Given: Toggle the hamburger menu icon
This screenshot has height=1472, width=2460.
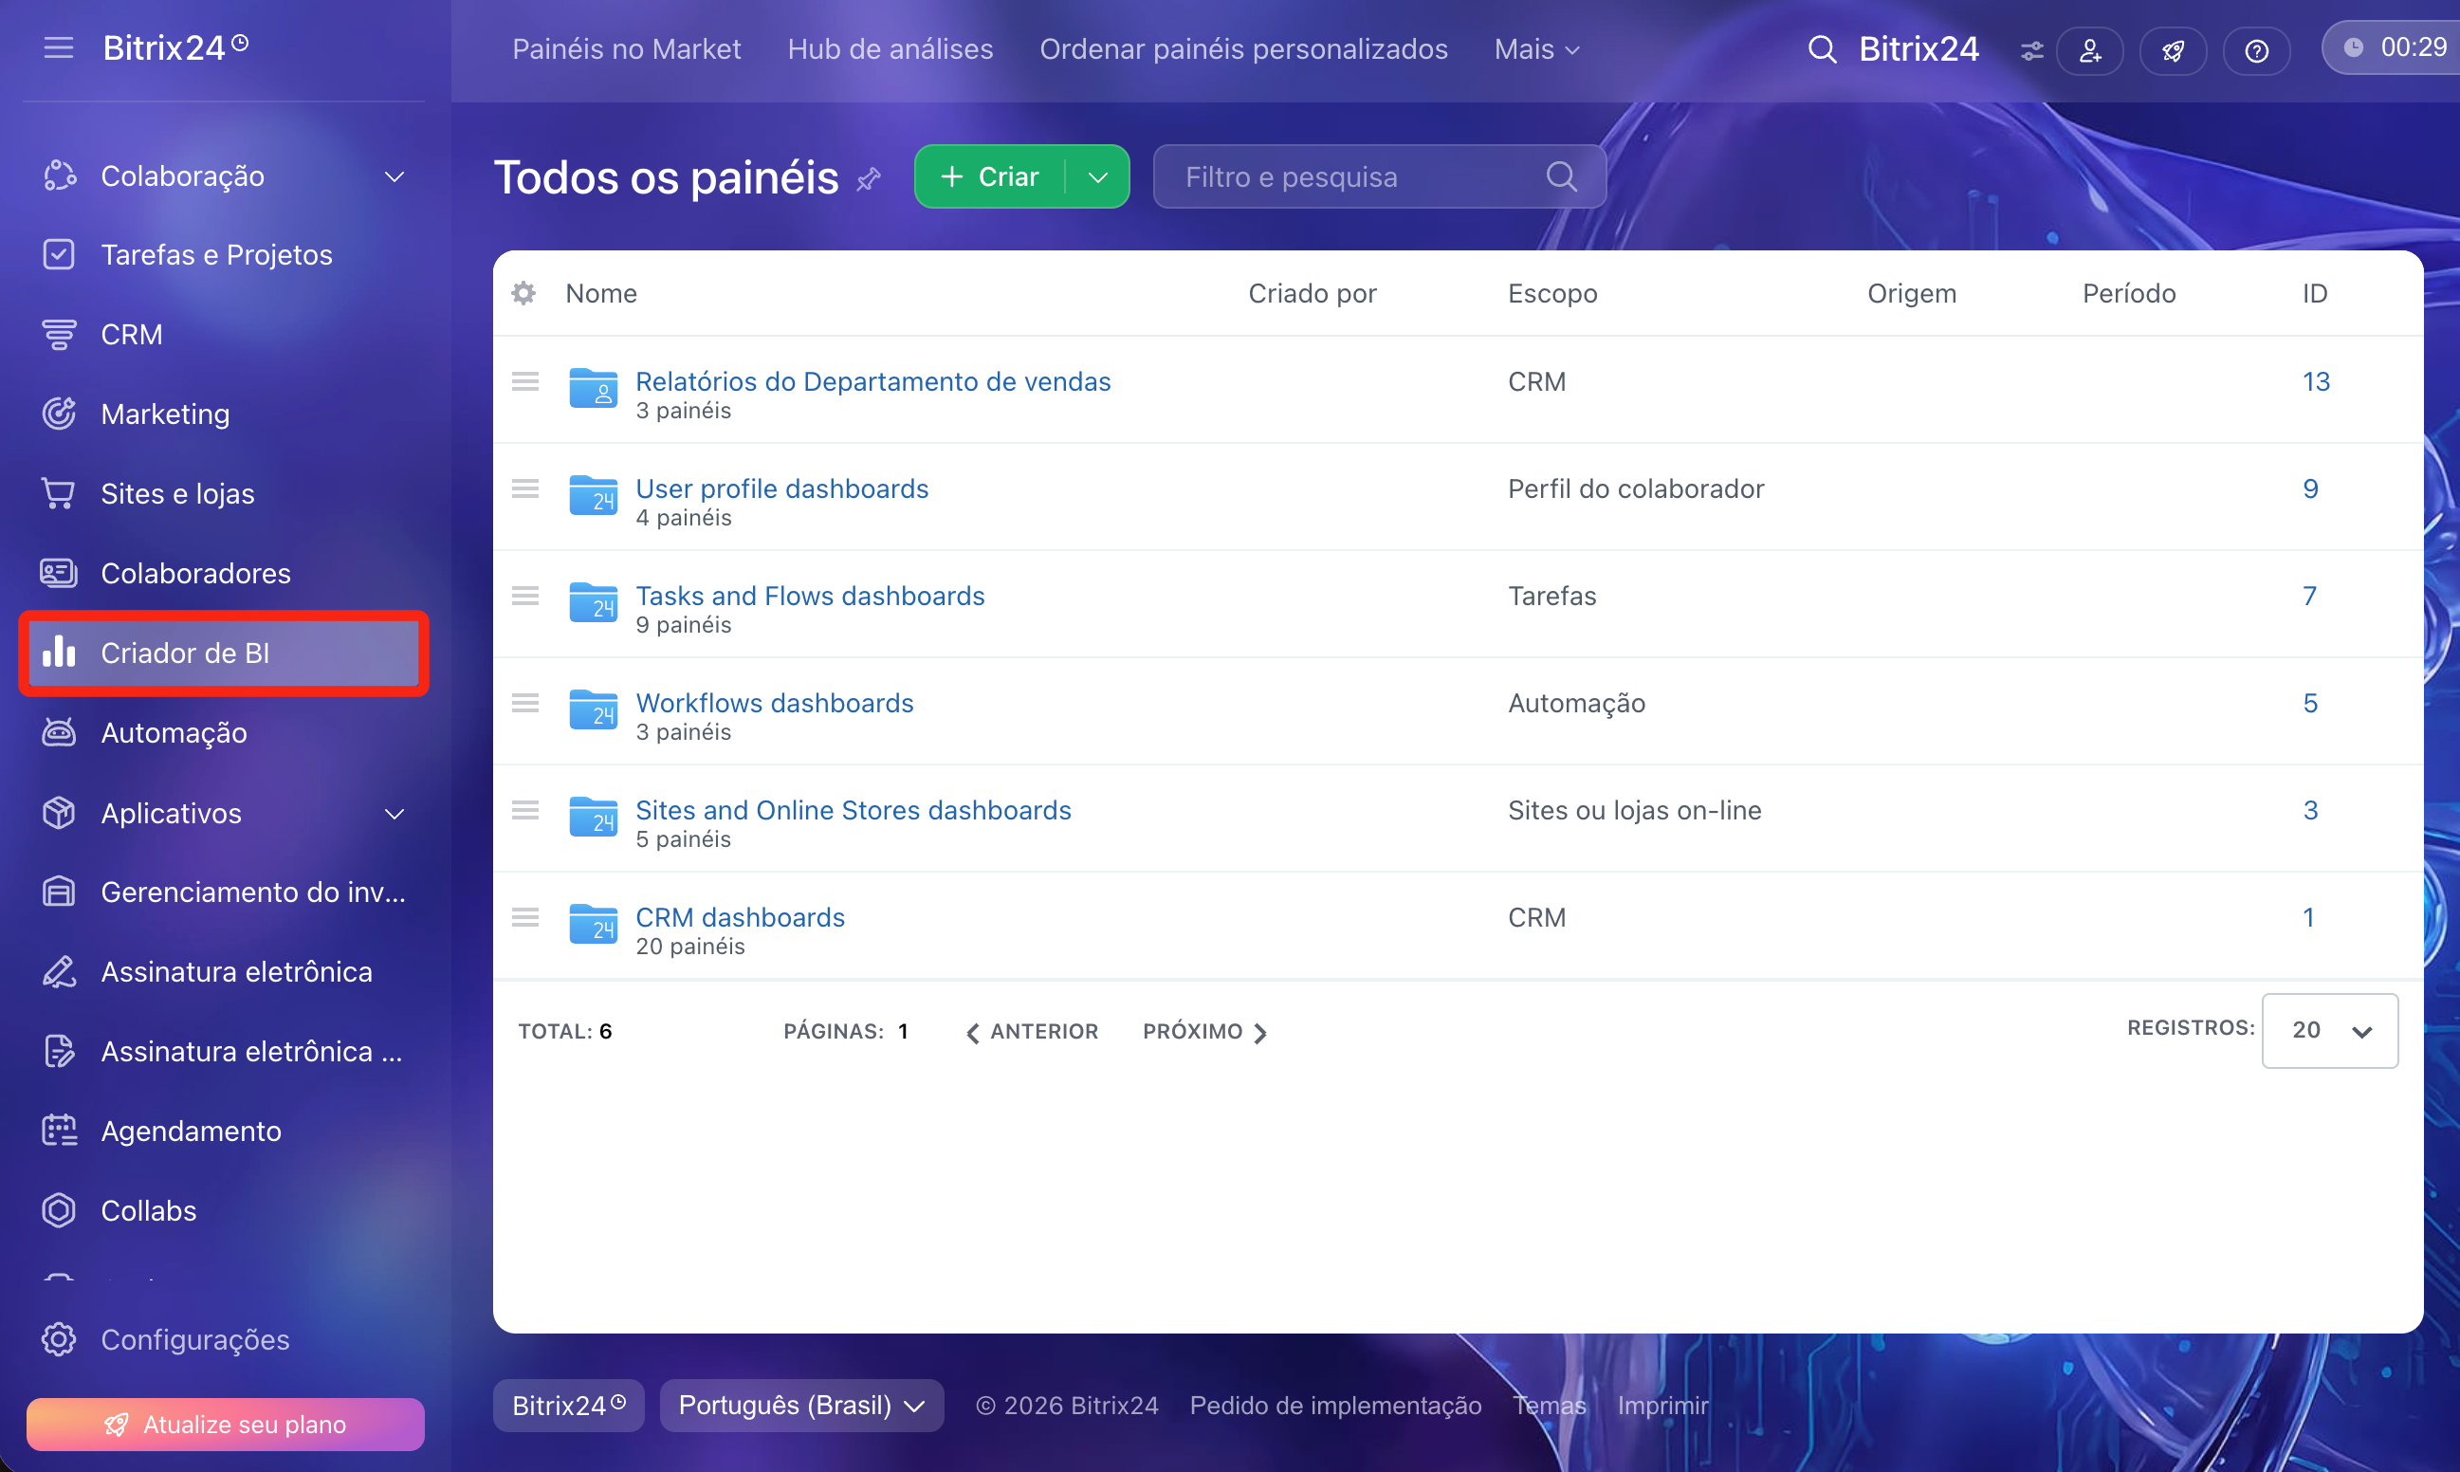Looking at the screenshot, I should pyautogui.click(x=59, y=47).
